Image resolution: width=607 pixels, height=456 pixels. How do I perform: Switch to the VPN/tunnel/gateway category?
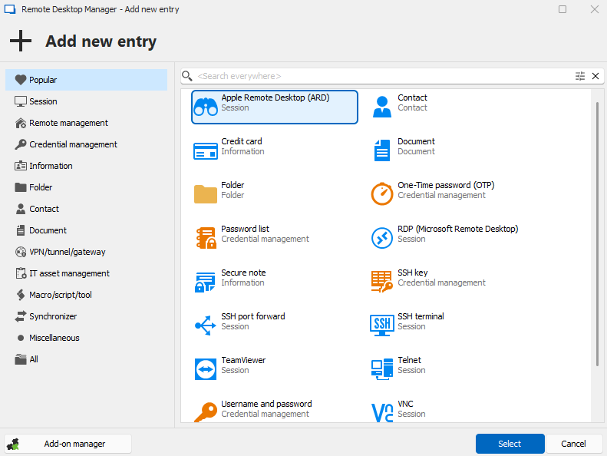[x=86, y=252]
